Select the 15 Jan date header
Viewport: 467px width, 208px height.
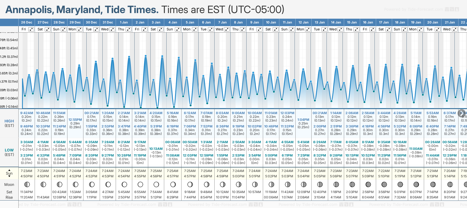(352, 22)
